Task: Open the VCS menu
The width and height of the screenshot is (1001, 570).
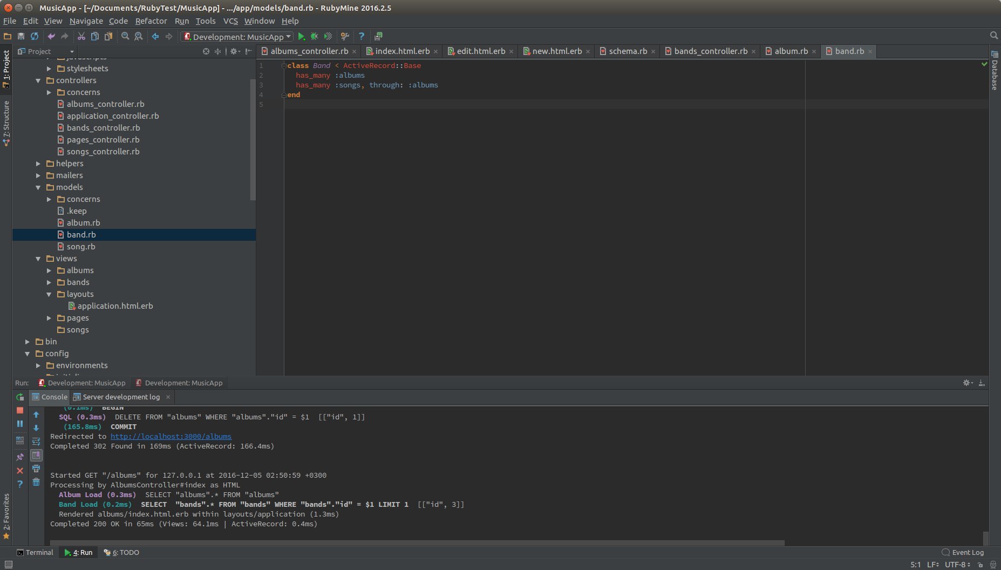Action: click(230, 21)
